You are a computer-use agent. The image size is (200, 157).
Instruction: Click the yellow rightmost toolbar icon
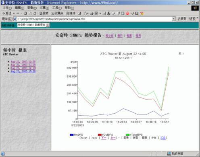pos(142,14)
